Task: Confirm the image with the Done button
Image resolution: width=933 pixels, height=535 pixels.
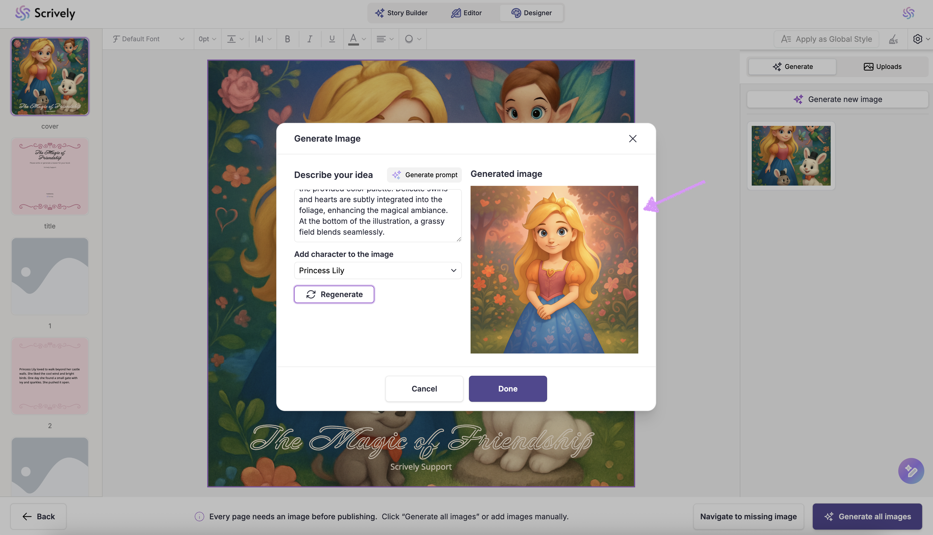Action: [507, 389]
